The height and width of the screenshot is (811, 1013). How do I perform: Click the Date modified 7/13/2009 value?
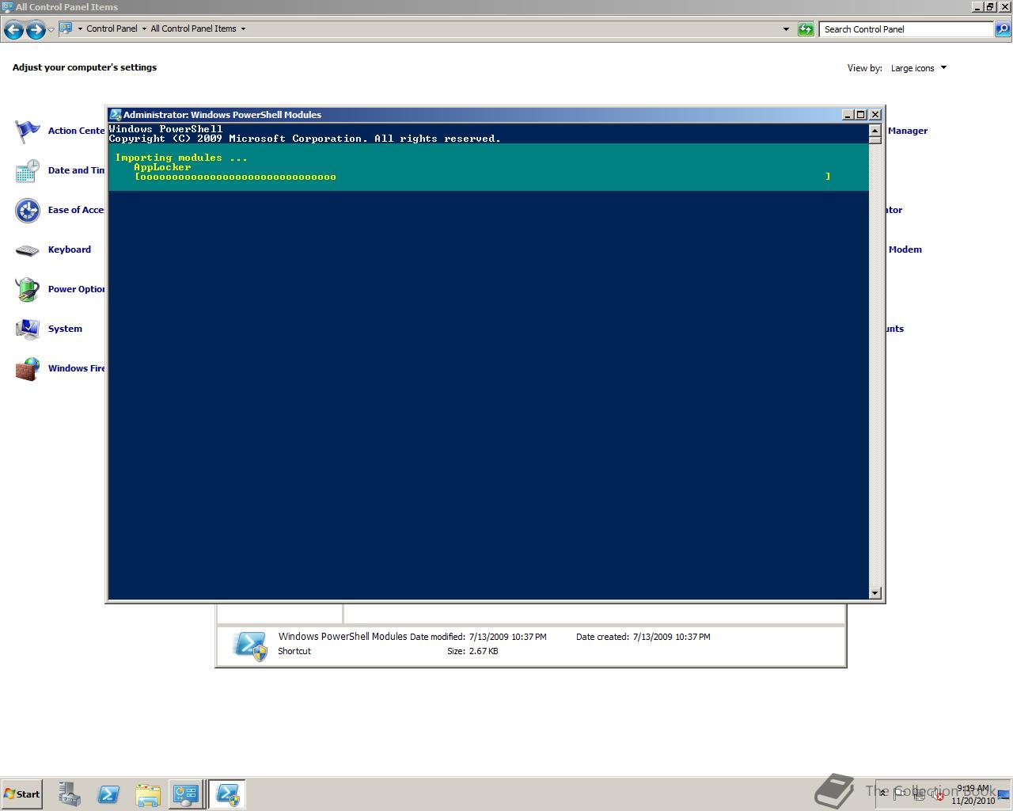point(507,637)
